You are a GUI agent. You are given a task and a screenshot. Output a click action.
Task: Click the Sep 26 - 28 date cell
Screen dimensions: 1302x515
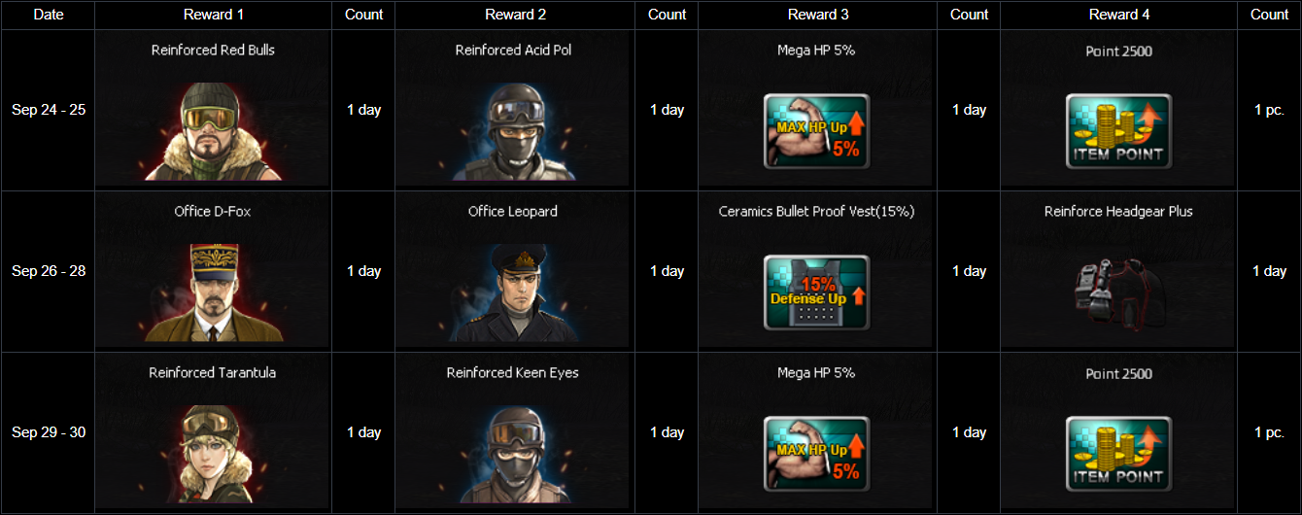click(x=49, y=271)
